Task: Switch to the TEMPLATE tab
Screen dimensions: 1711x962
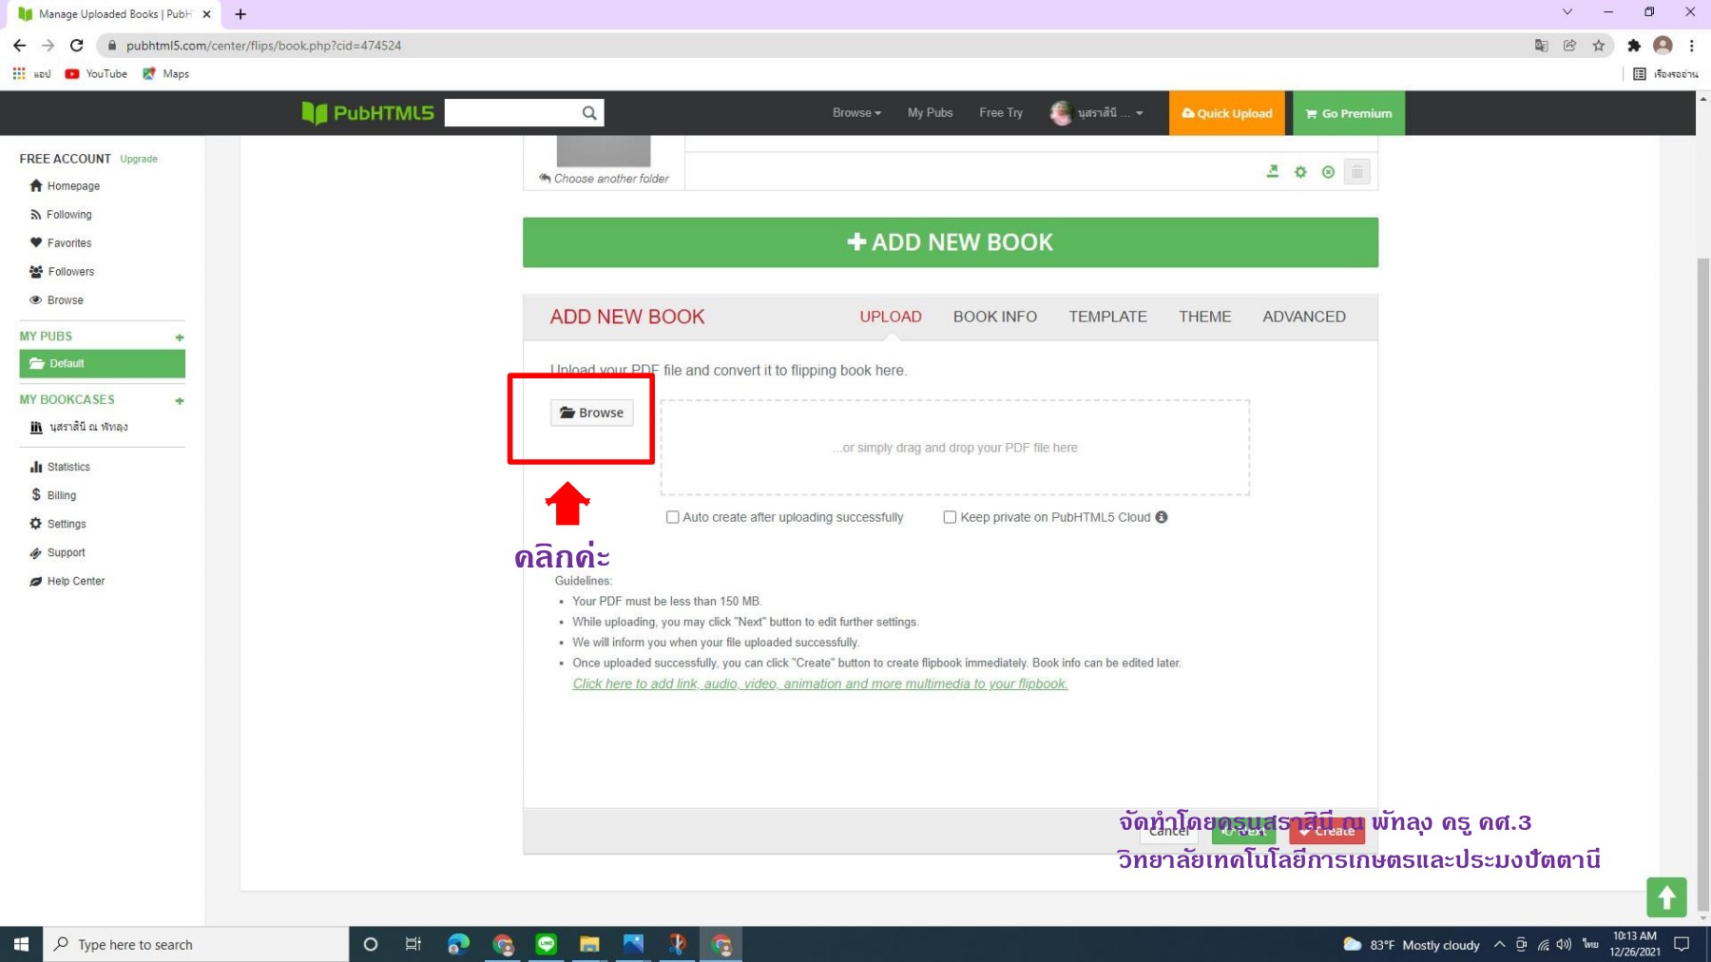Action: click(1107, 317)
